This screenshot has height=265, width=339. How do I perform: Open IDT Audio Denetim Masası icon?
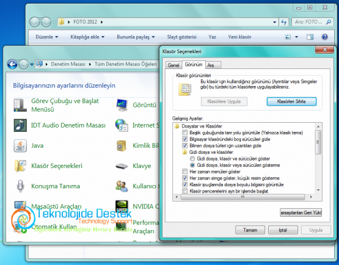tap(20, 125)
